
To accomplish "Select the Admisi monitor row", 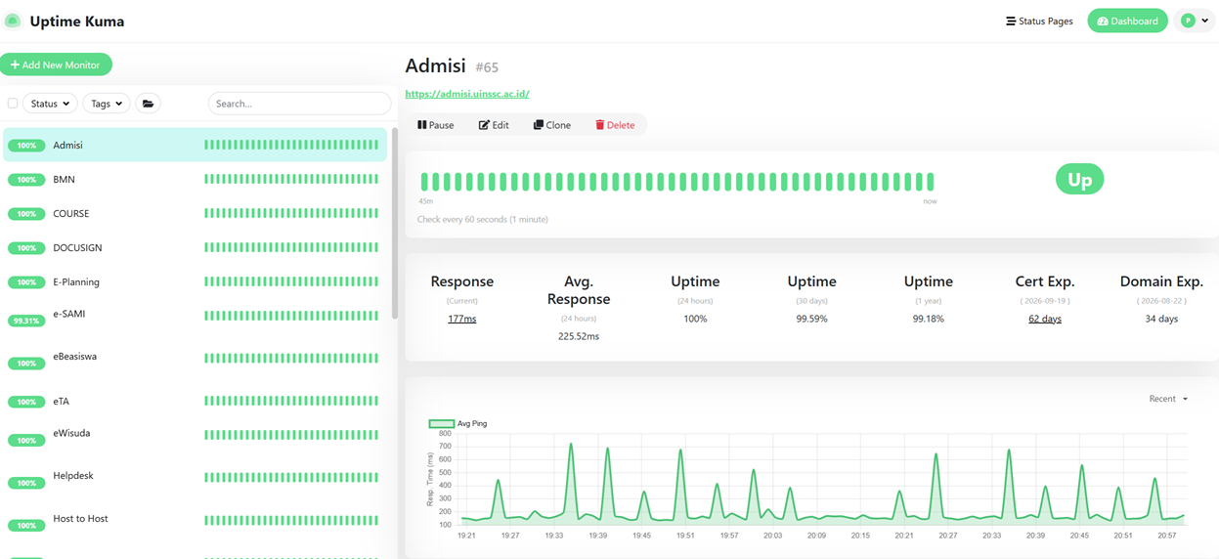I will point(196,145).
